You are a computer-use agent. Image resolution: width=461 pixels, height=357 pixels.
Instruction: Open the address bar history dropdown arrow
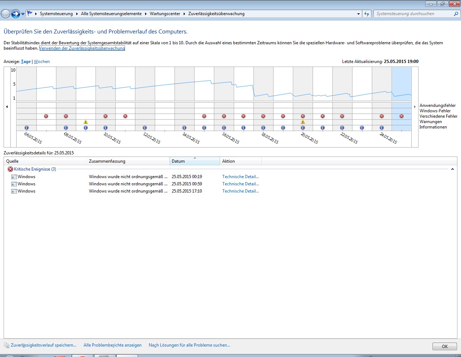coord(358,14)
